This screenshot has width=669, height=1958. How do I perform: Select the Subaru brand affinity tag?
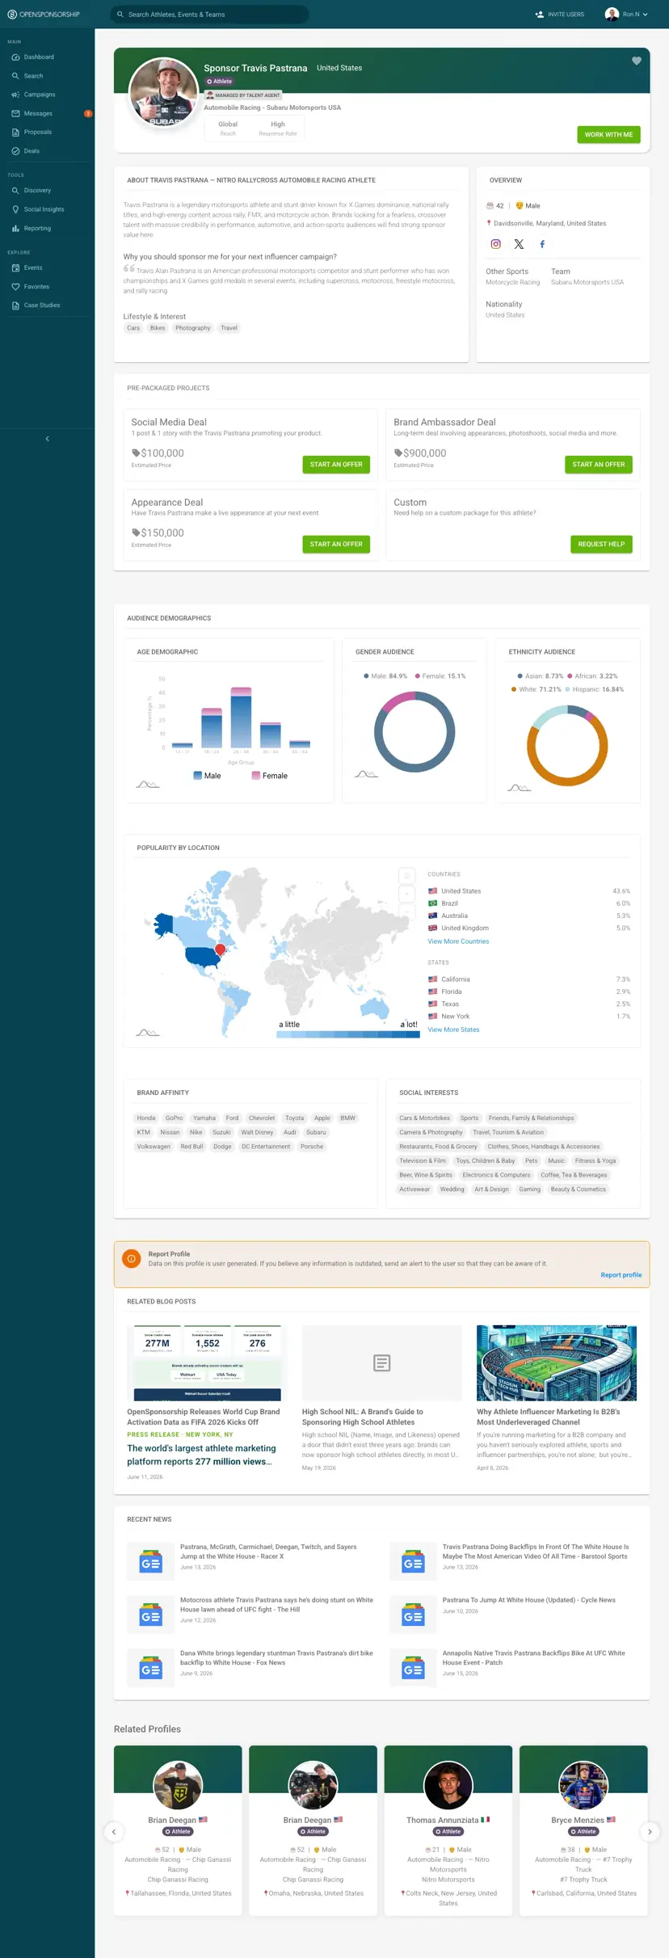[x=316, y=1132]
